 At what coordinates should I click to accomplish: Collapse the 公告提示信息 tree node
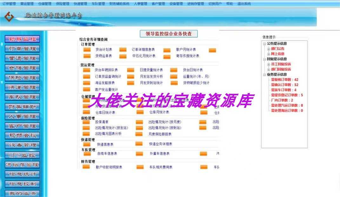coord(264,44)
